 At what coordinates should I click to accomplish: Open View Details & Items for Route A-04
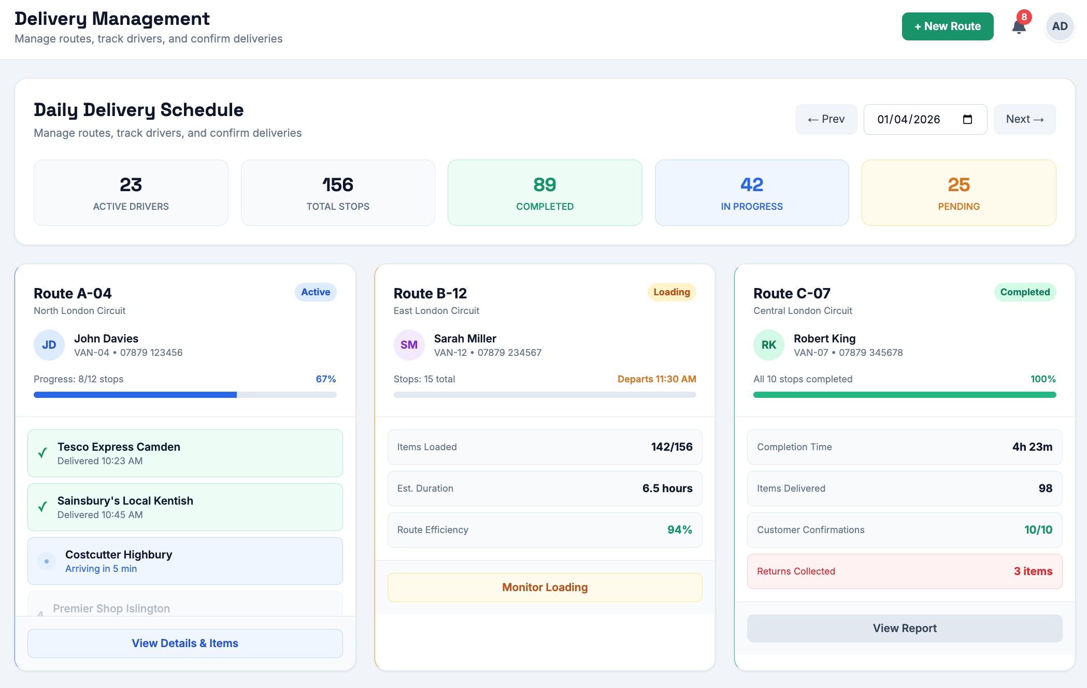tap(185, 643)
